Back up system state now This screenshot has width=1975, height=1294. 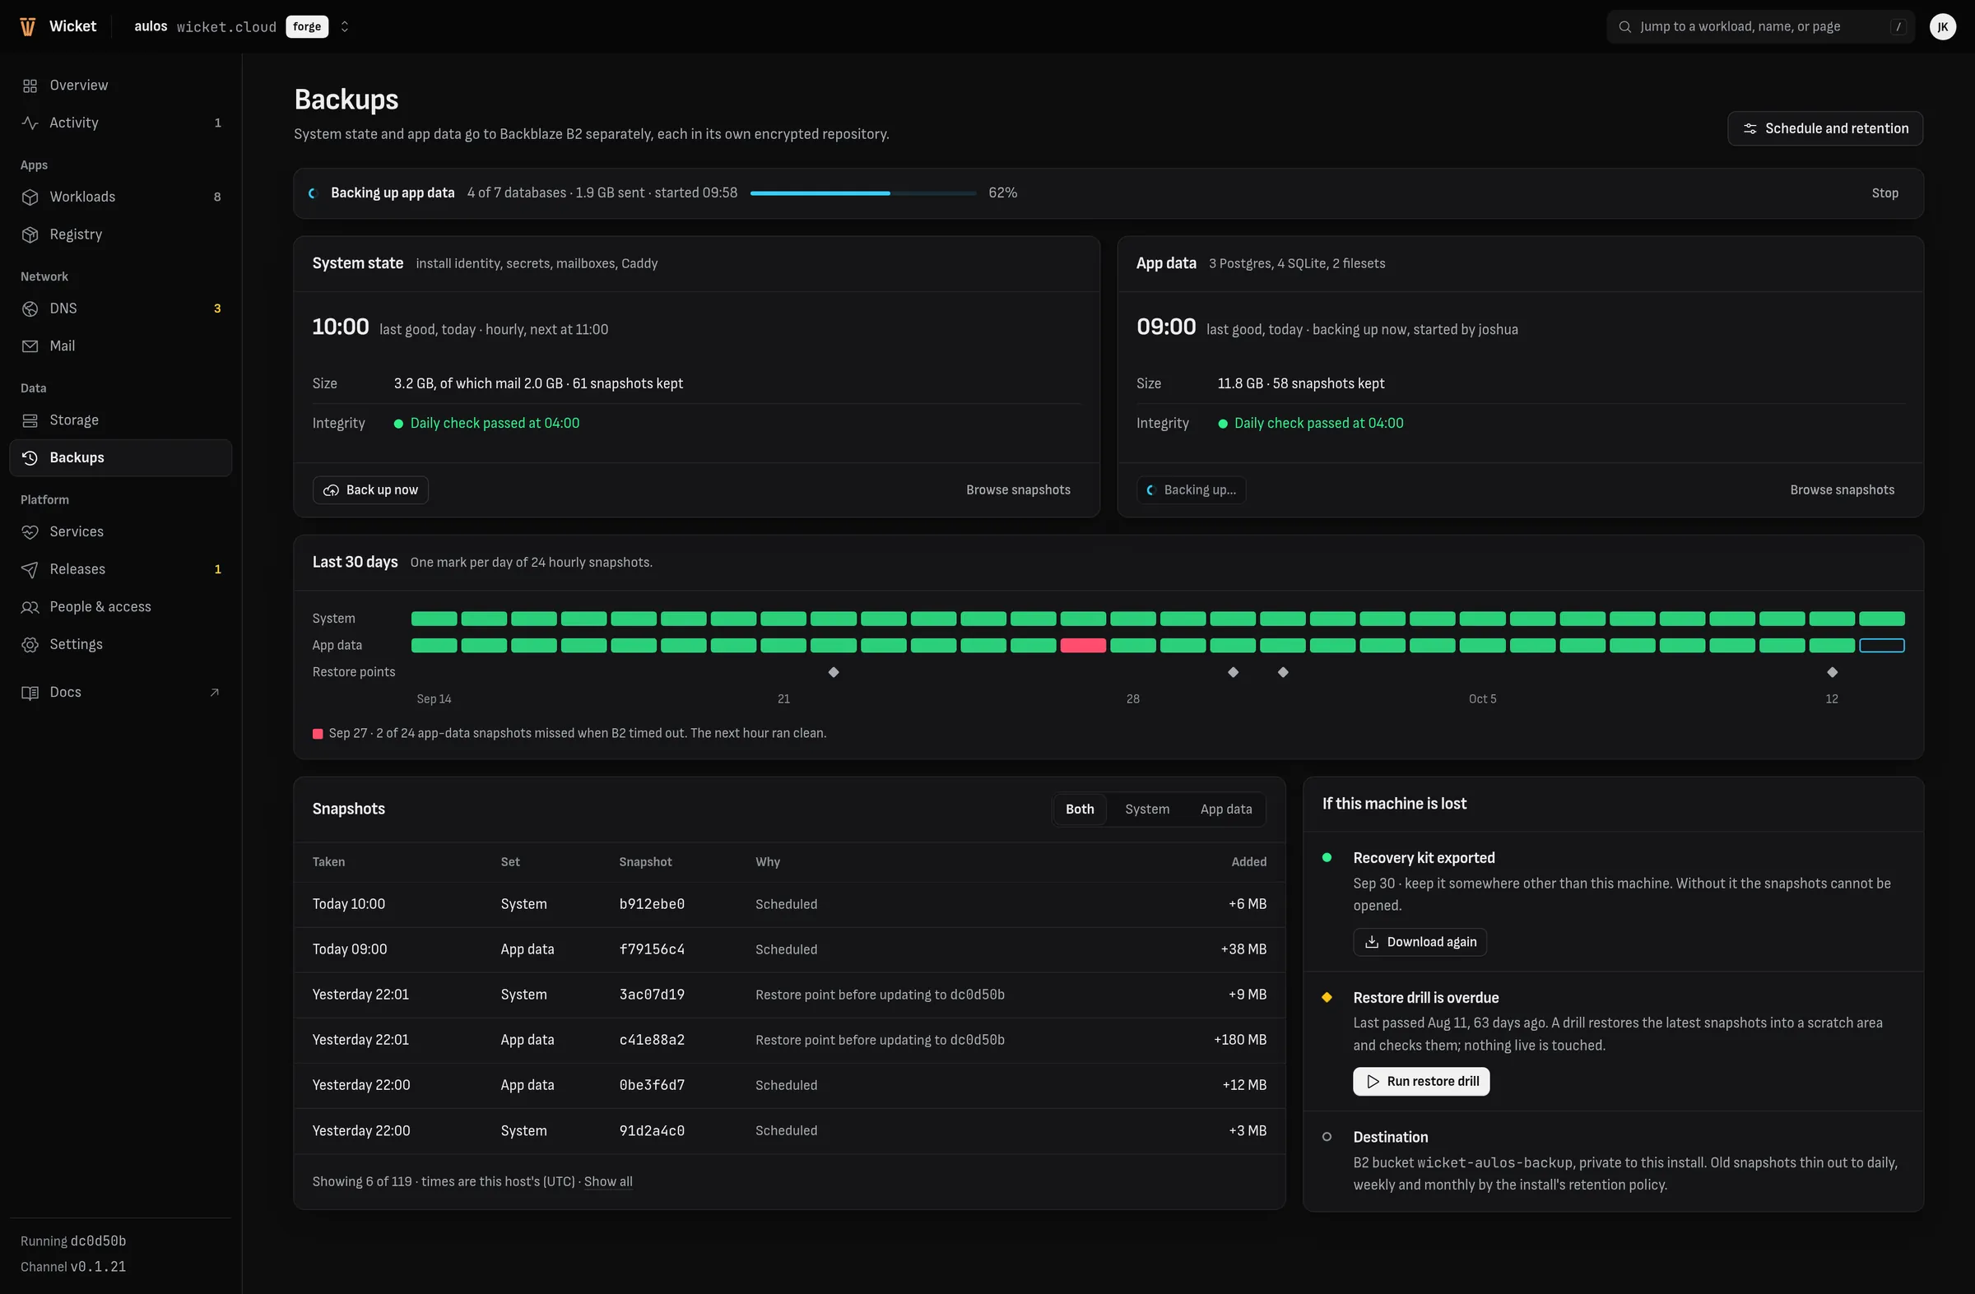(370, 490)
